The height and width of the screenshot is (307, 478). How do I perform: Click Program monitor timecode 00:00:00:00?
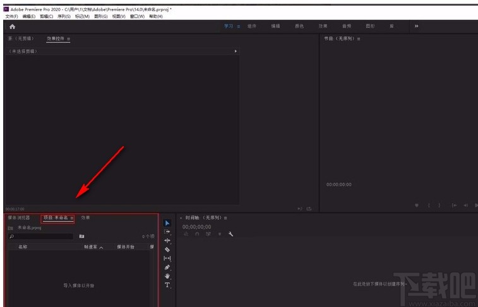tap(338, 185)
